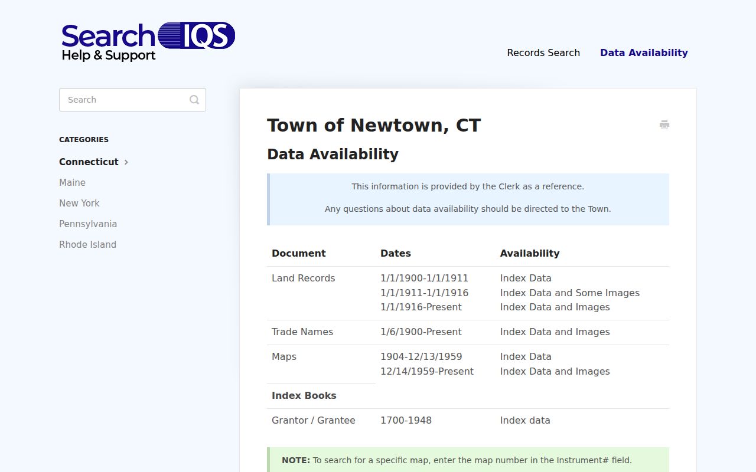Click the "1/1/1916-Present" date range
The image size is (756, 472).
click(x=421, y=307)
